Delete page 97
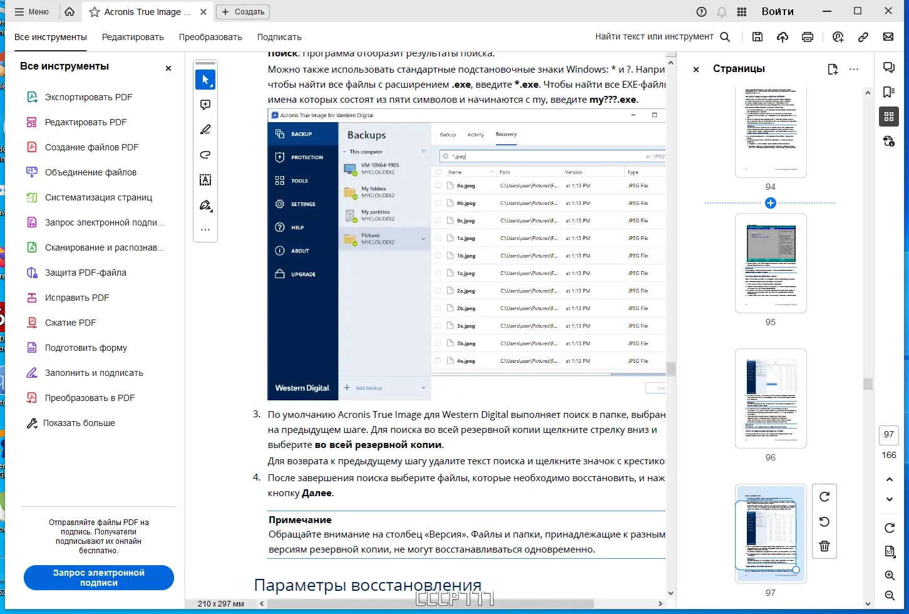Viewport: 909px width, 614px height. click(824, 546)
